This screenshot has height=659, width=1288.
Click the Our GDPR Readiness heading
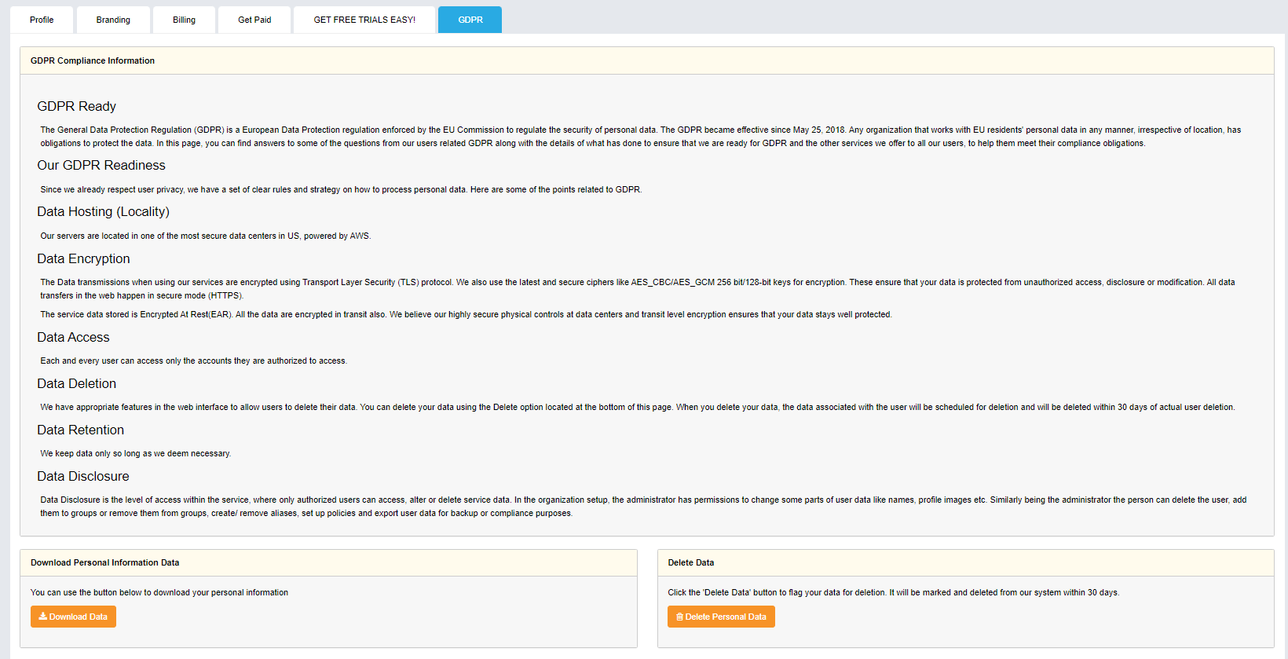click(x=101, y=165)
